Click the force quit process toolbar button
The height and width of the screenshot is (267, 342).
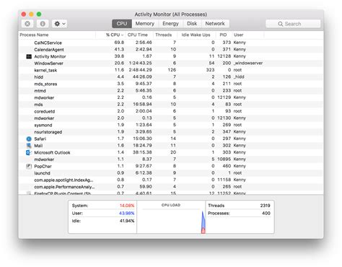point(27,24)
